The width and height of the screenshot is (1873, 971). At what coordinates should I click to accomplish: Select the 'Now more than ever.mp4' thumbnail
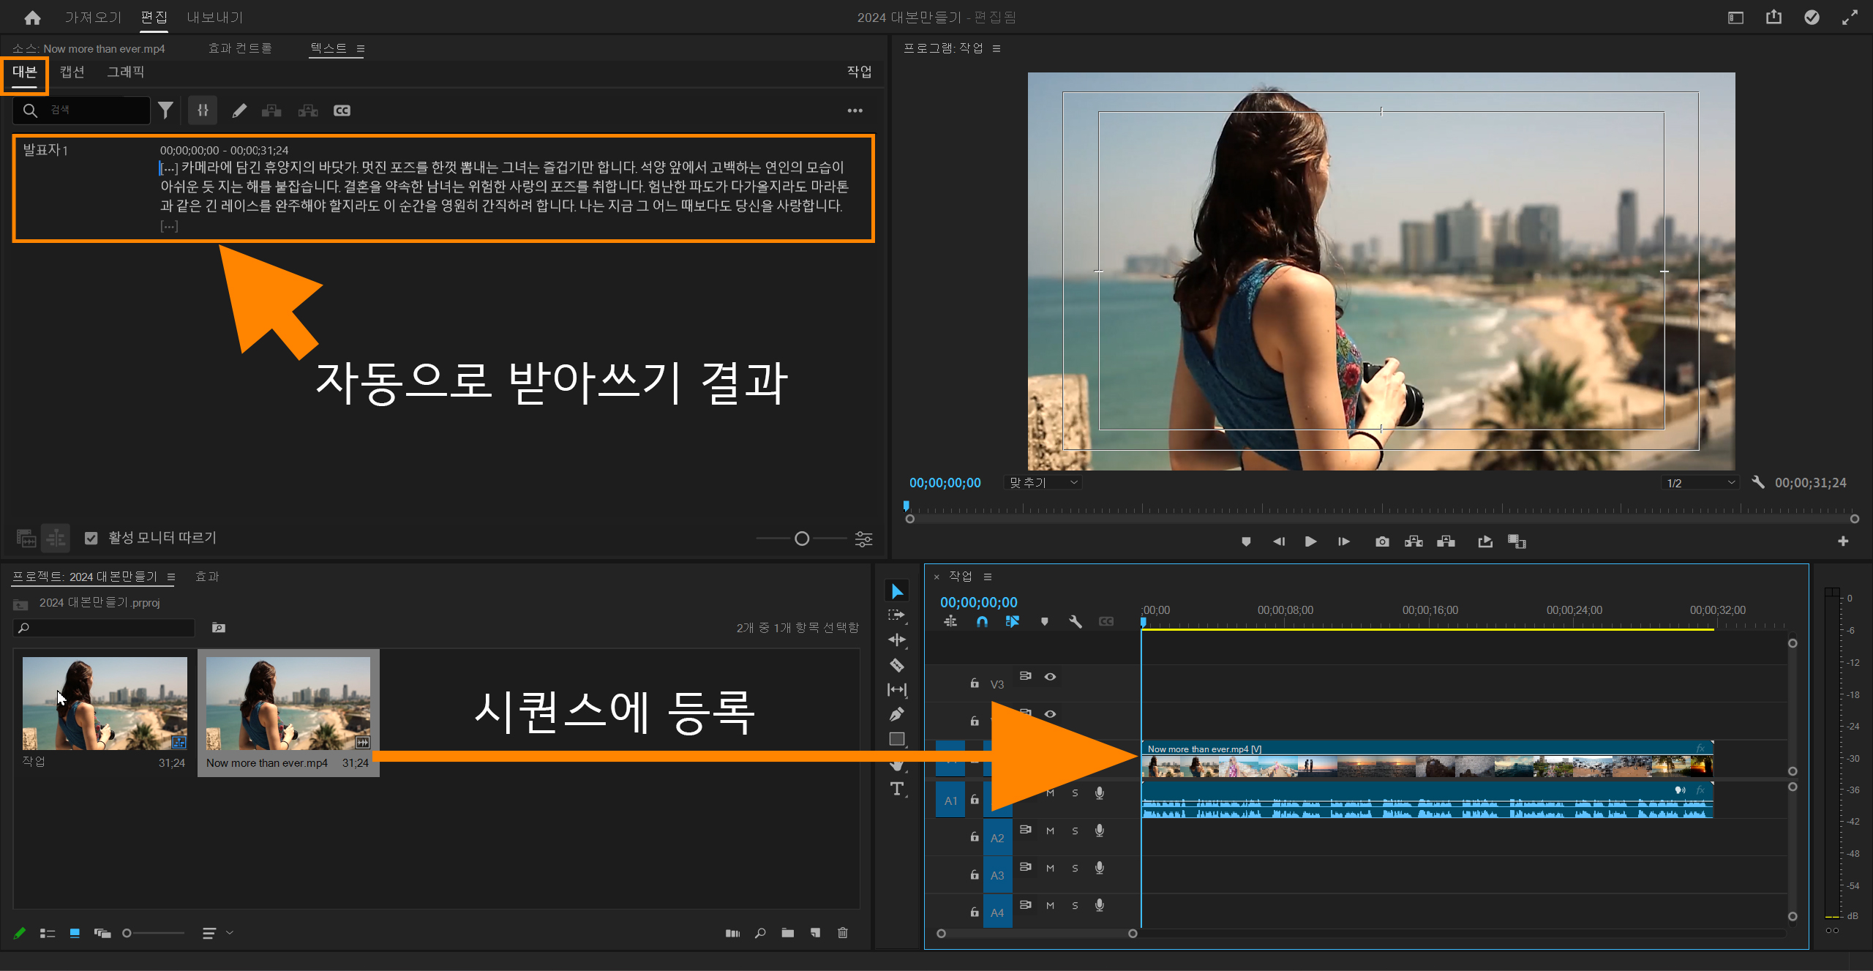[x=288, y=703]
